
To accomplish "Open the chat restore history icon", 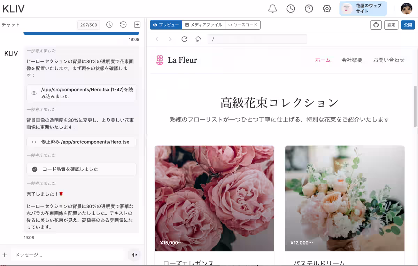I will tap(123, 25).
